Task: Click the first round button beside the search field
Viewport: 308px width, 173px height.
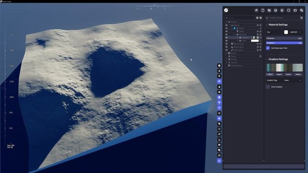Action: (x=257, y=18)
